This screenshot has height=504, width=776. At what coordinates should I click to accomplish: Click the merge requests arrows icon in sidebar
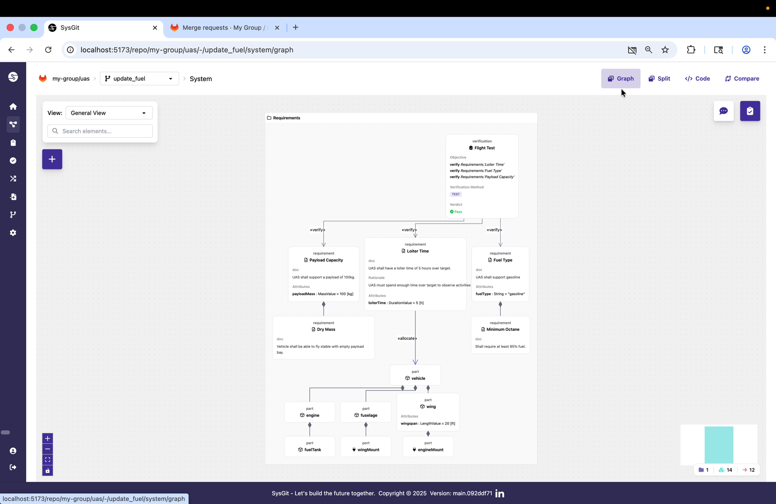pyautogui.click(x=13, y=179)
